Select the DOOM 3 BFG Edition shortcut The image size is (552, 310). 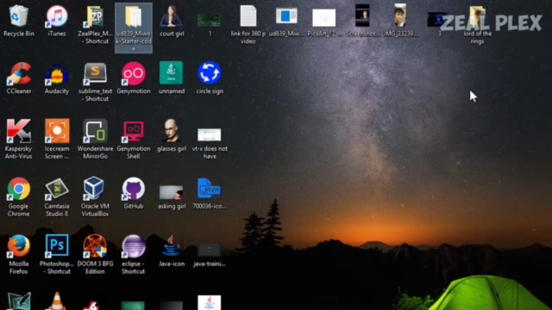click(x=95, y=246)
